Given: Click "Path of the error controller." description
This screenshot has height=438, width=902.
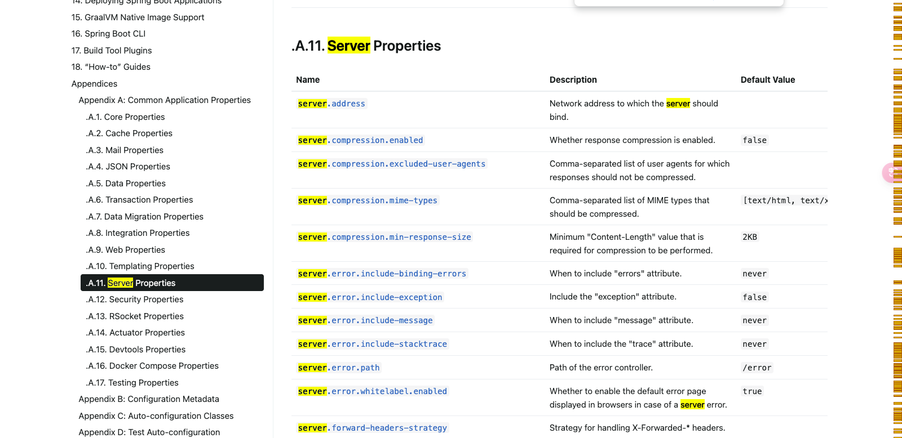Looking at the screenshot, I should pyautogui.click(x=601, y=368).
